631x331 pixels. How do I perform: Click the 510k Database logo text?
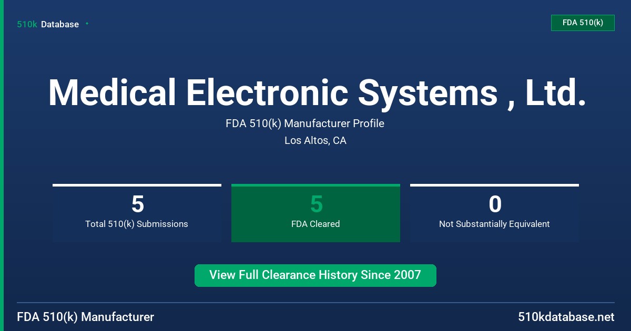(48, 24)
